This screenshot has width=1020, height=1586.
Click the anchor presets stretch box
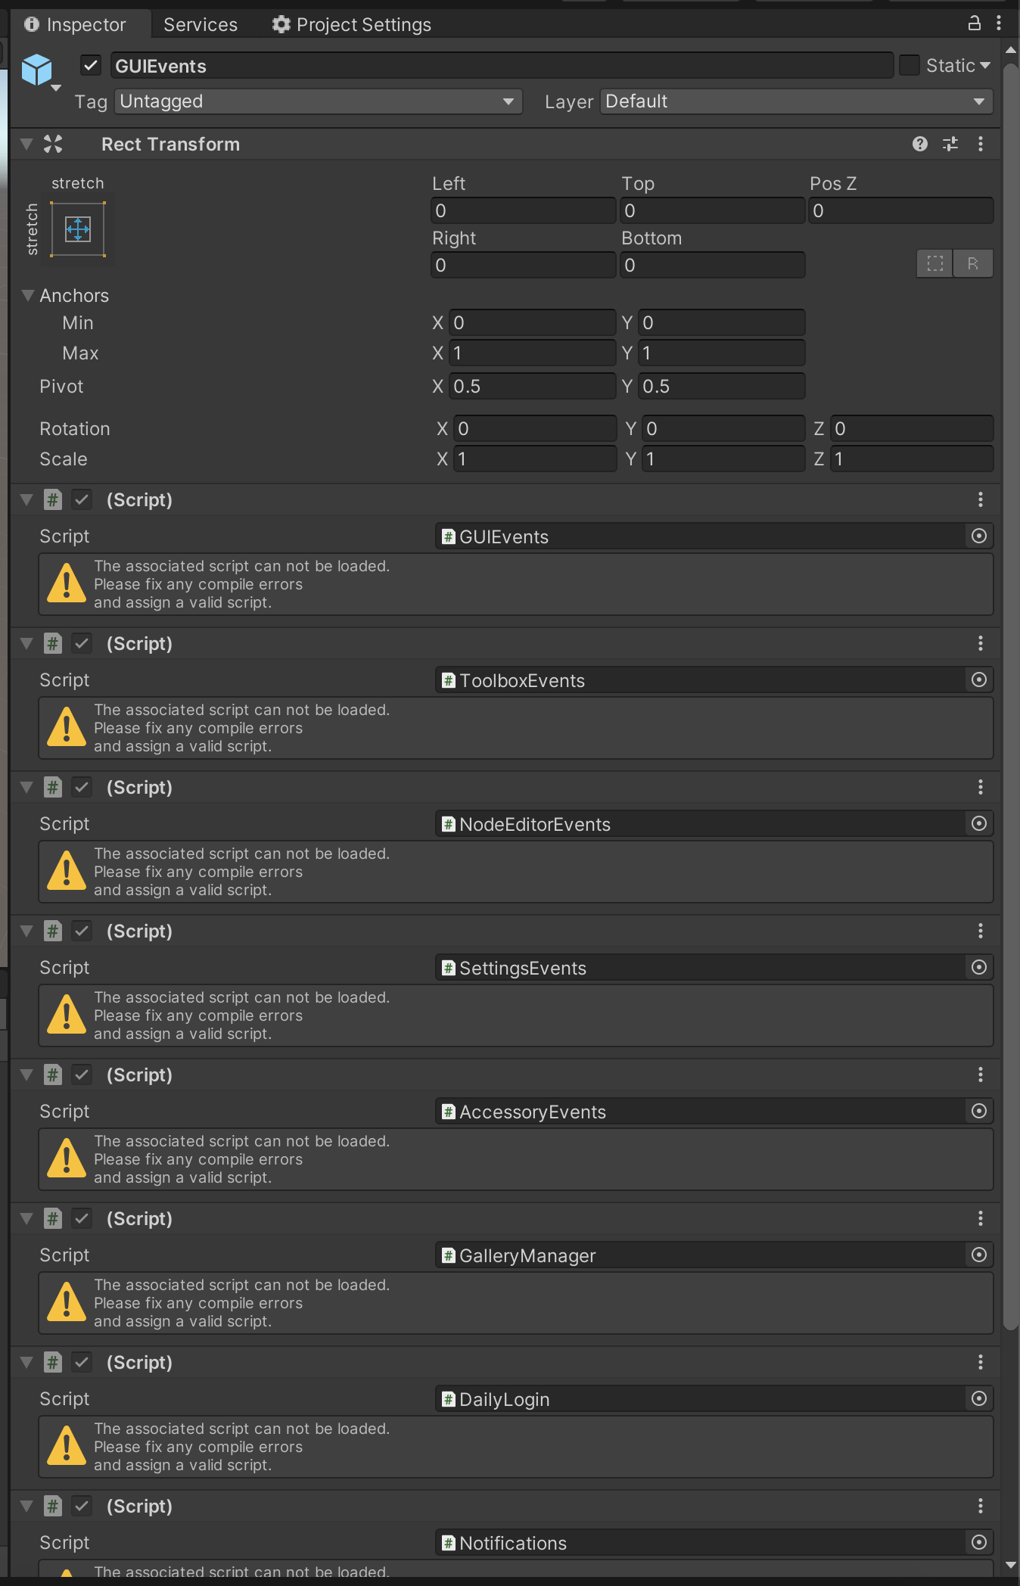tap(78, 229)
